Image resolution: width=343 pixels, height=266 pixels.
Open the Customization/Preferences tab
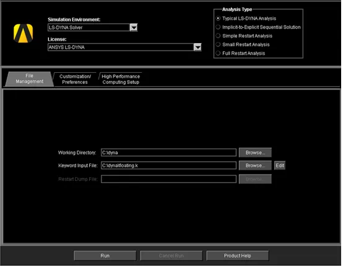tap(75, 80)
